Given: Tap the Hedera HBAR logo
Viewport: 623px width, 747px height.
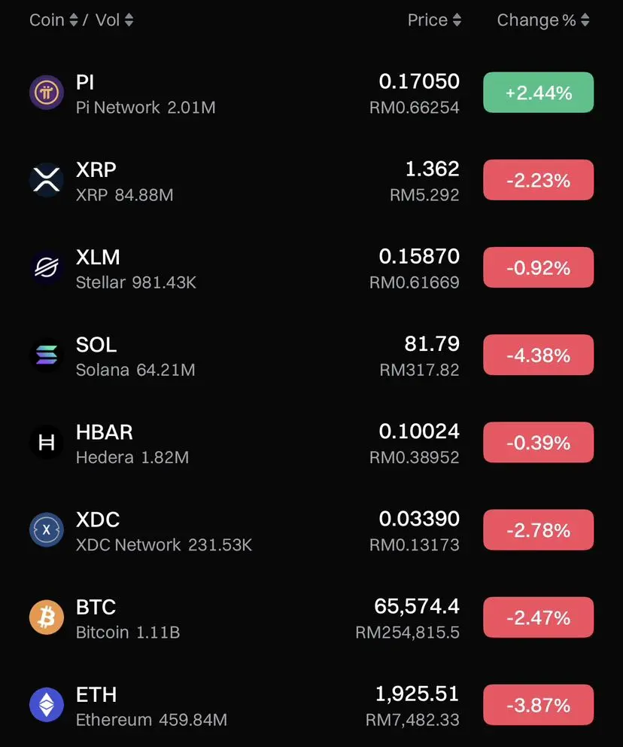Looking at the screenshot, I should [46, 443].
